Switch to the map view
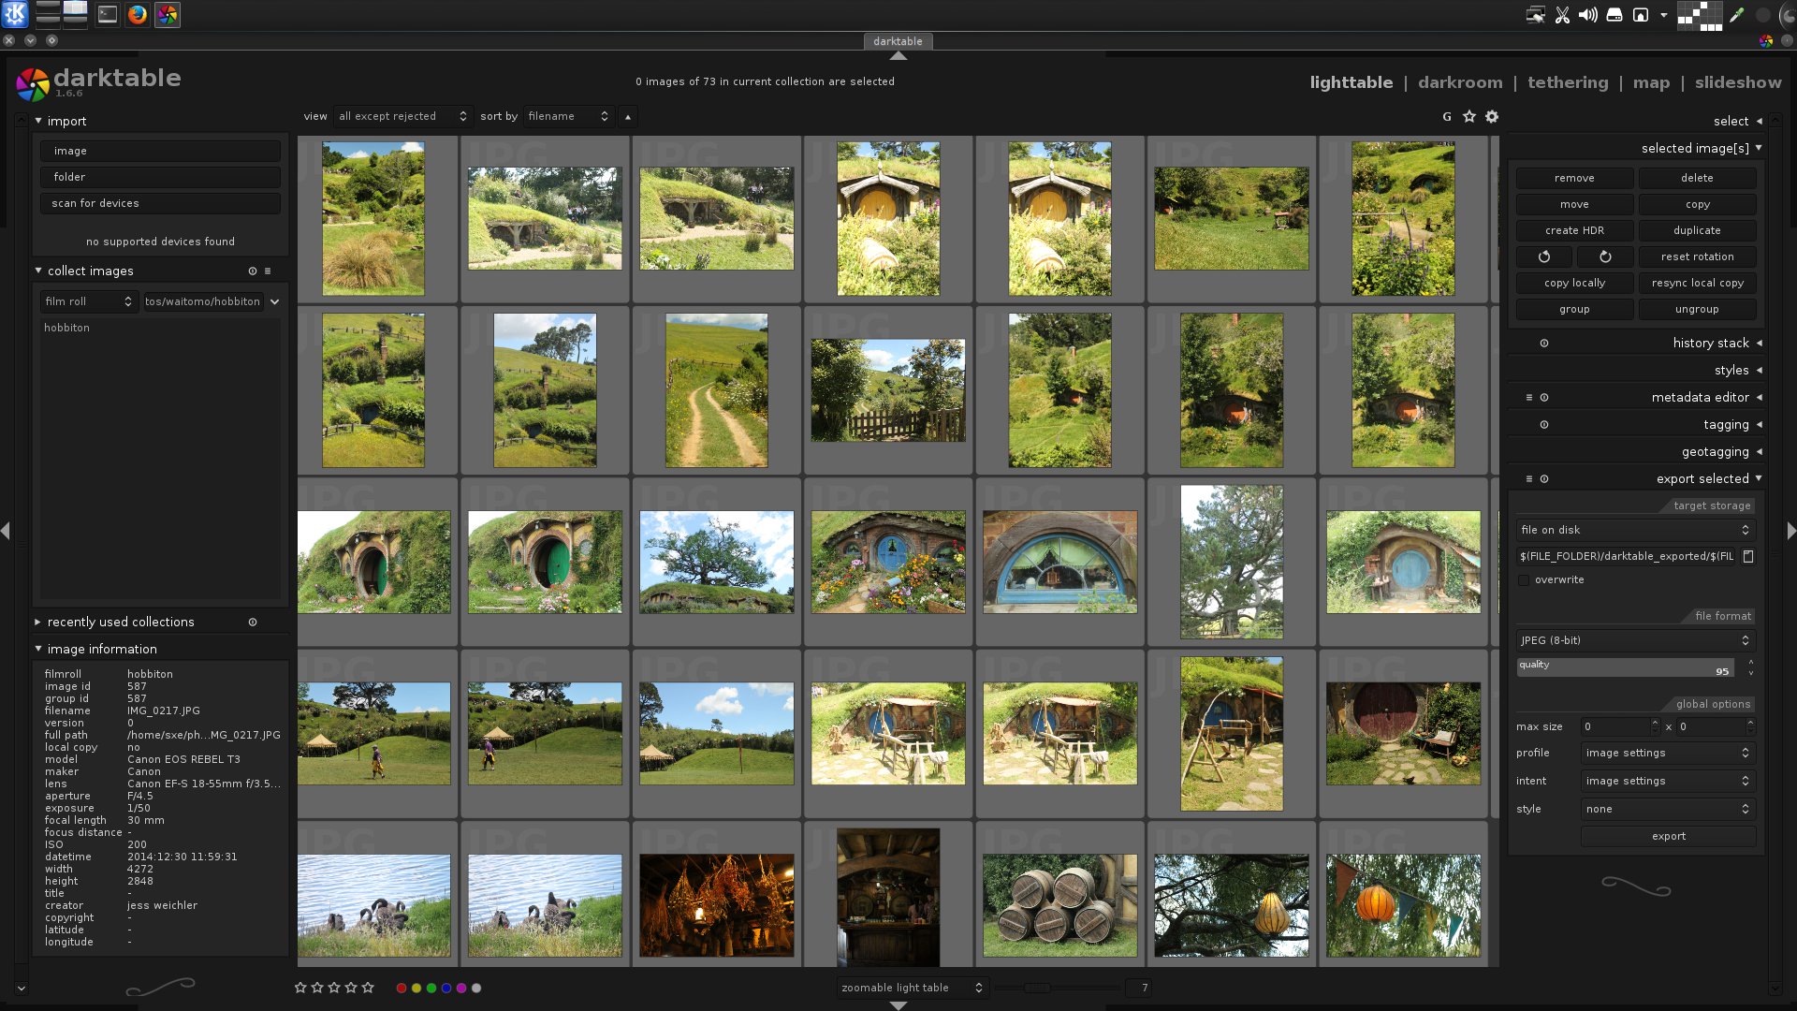 point(1650,82)
